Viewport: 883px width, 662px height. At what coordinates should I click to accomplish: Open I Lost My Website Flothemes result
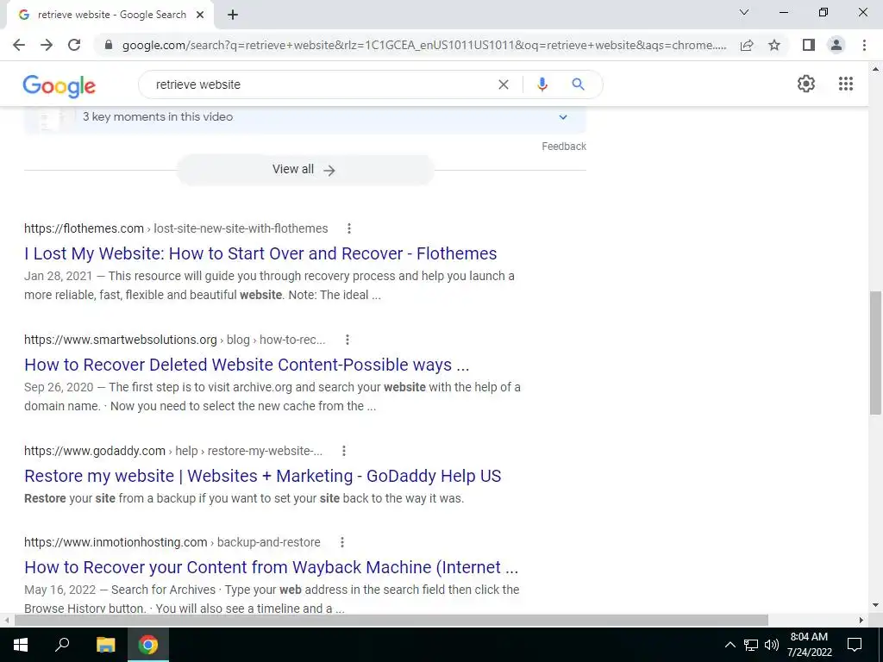coord(260,253)
